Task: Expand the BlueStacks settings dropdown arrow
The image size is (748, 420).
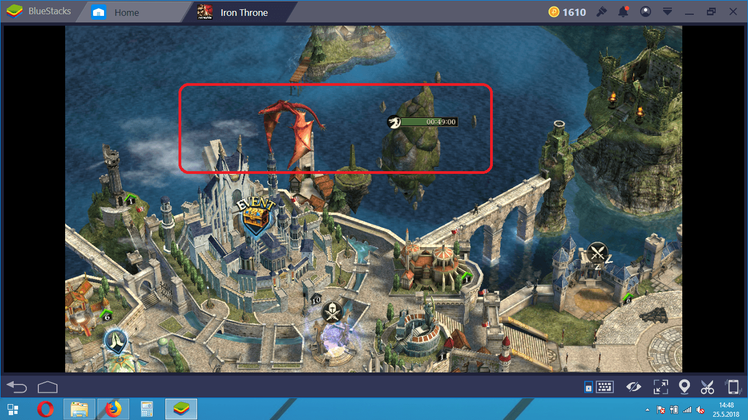Action: [667, 11]
